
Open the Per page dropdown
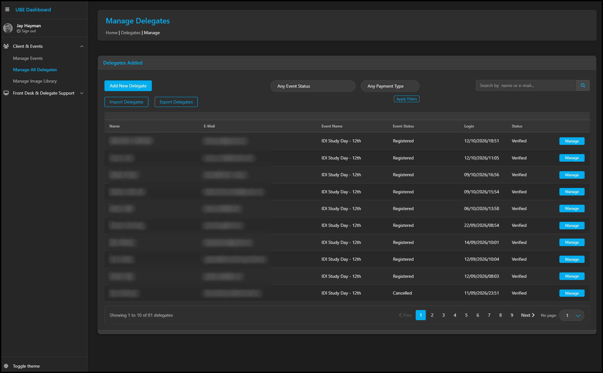[x=572, y=315]
